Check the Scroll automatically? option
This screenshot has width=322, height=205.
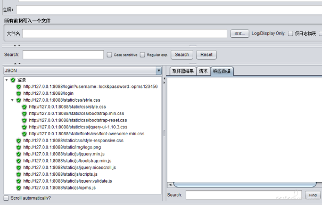point(6,198)
